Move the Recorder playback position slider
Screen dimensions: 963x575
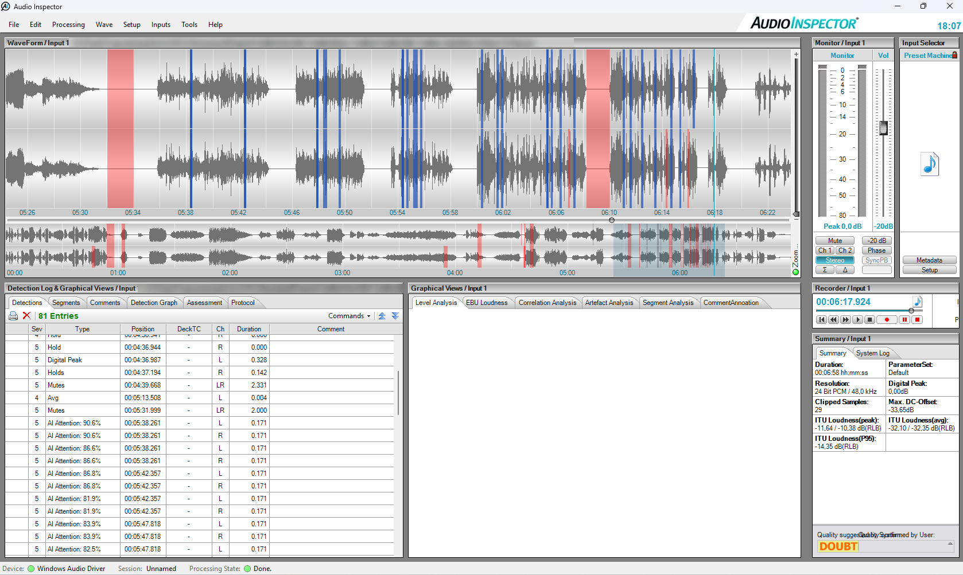click(911, 311)
